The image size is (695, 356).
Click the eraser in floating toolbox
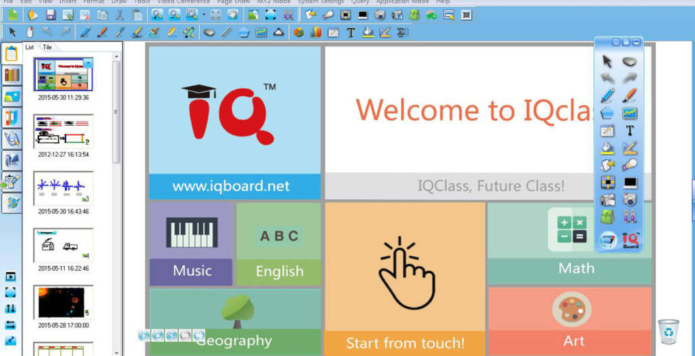click(630, 61)
